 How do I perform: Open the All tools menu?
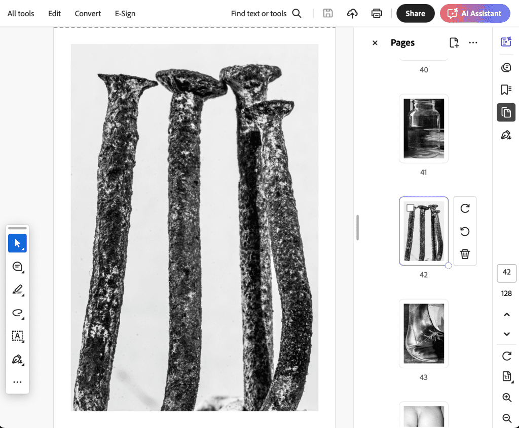point(20,14)
